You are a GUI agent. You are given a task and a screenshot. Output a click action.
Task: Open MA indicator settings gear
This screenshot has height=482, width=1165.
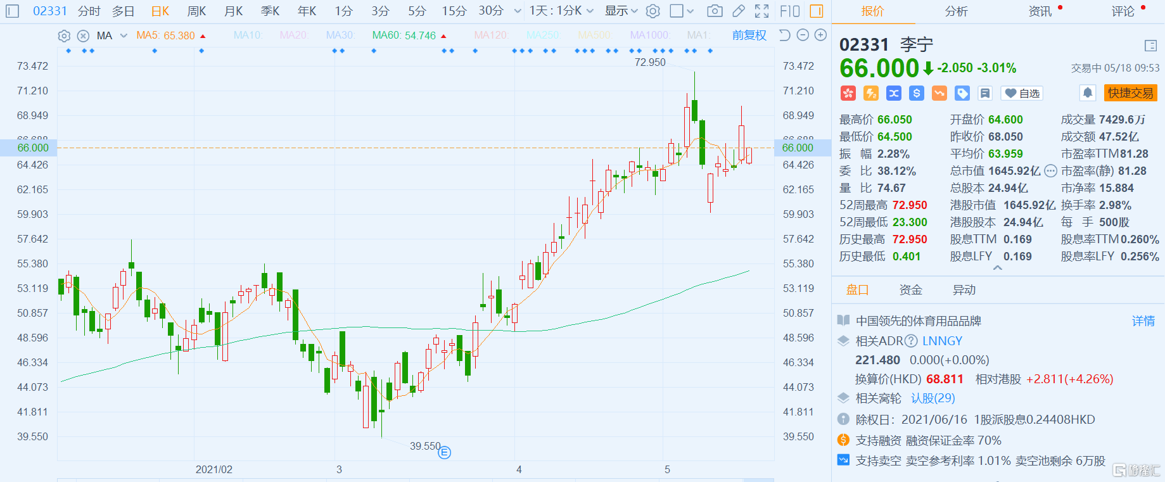[x=64, y=35]
